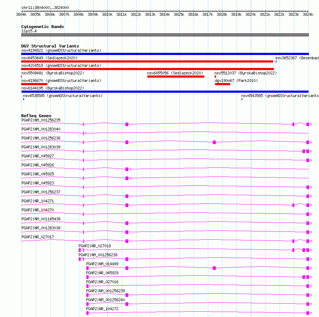
Task: Click the red bar under nsv6455056
Action: (x=176, y=77)
